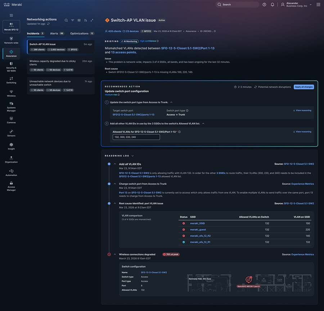Image resolution: width=324 pixels, height=311 pixels.
Task: Open meraki_guest link in VLAN table
Action: click(198, 230)
